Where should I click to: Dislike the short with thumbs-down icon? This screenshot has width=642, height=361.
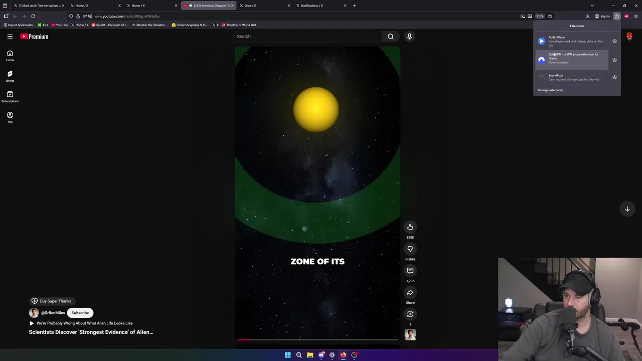[x=410, y=249]
